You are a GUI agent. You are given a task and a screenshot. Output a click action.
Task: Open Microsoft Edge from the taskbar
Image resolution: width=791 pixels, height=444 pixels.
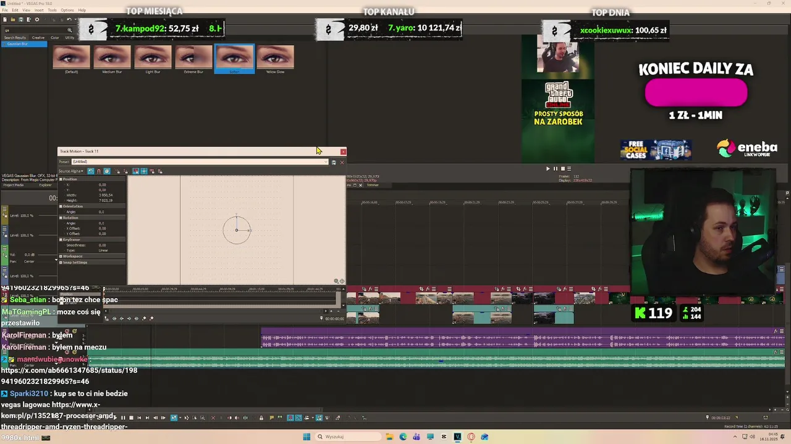(x=403, y=437)
